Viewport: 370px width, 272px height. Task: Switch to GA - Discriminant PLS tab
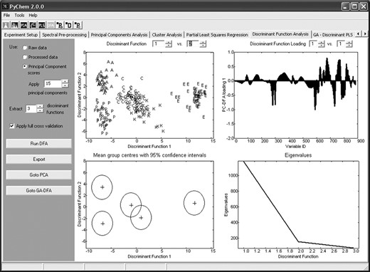333,35
